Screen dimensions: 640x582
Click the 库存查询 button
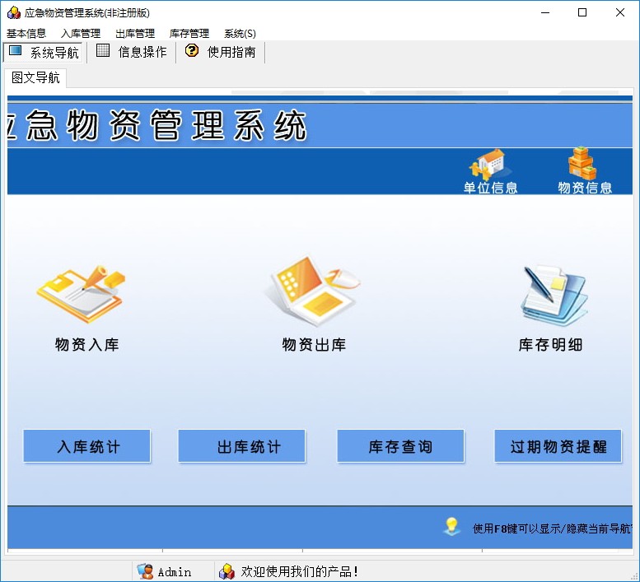tap(400, 446)
